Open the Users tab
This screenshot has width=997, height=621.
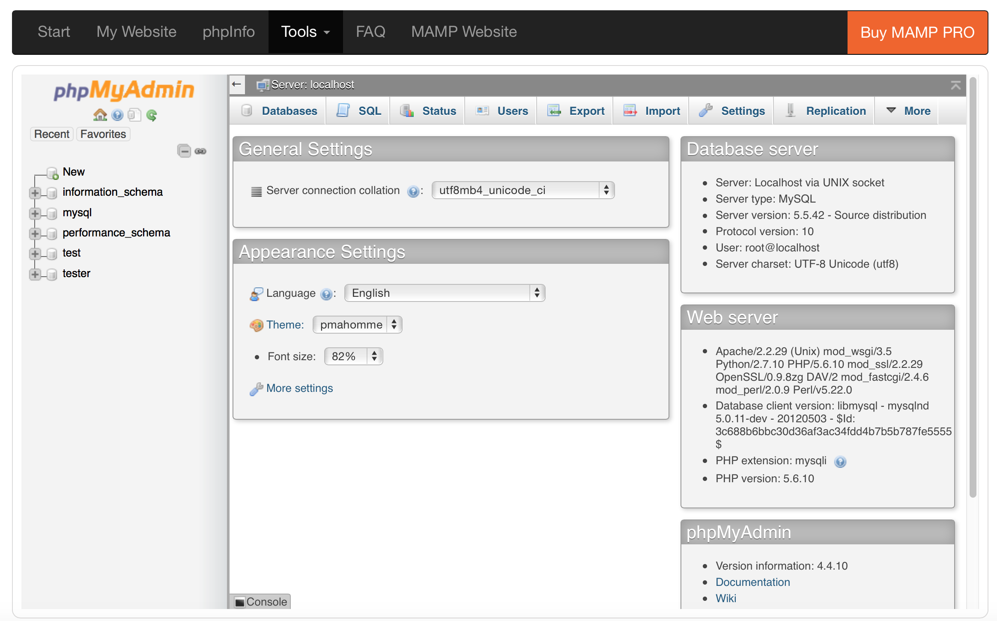point(501,111)
